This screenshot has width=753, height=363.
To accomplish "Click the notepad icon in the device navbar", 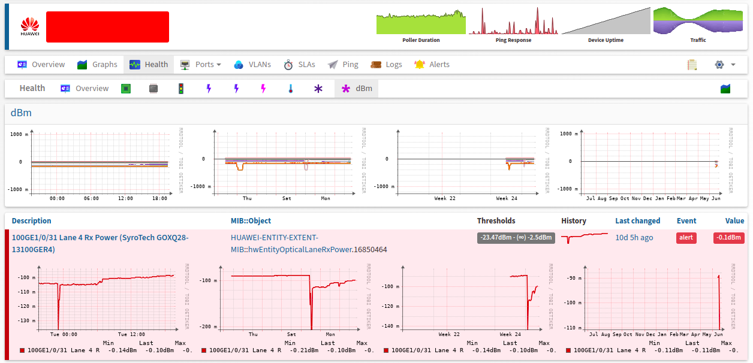I will click(692, 65).
